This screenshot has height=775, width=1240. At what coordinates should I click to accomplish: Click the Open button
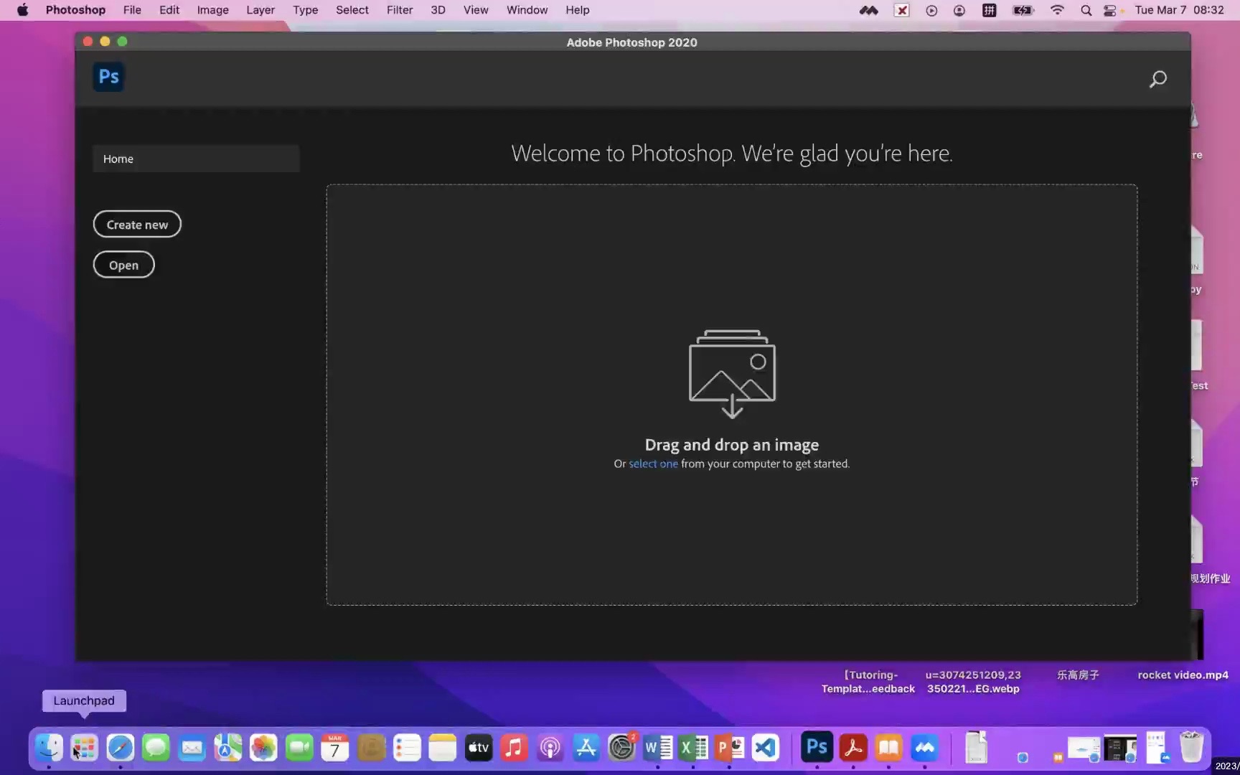[x=123, y=265]
